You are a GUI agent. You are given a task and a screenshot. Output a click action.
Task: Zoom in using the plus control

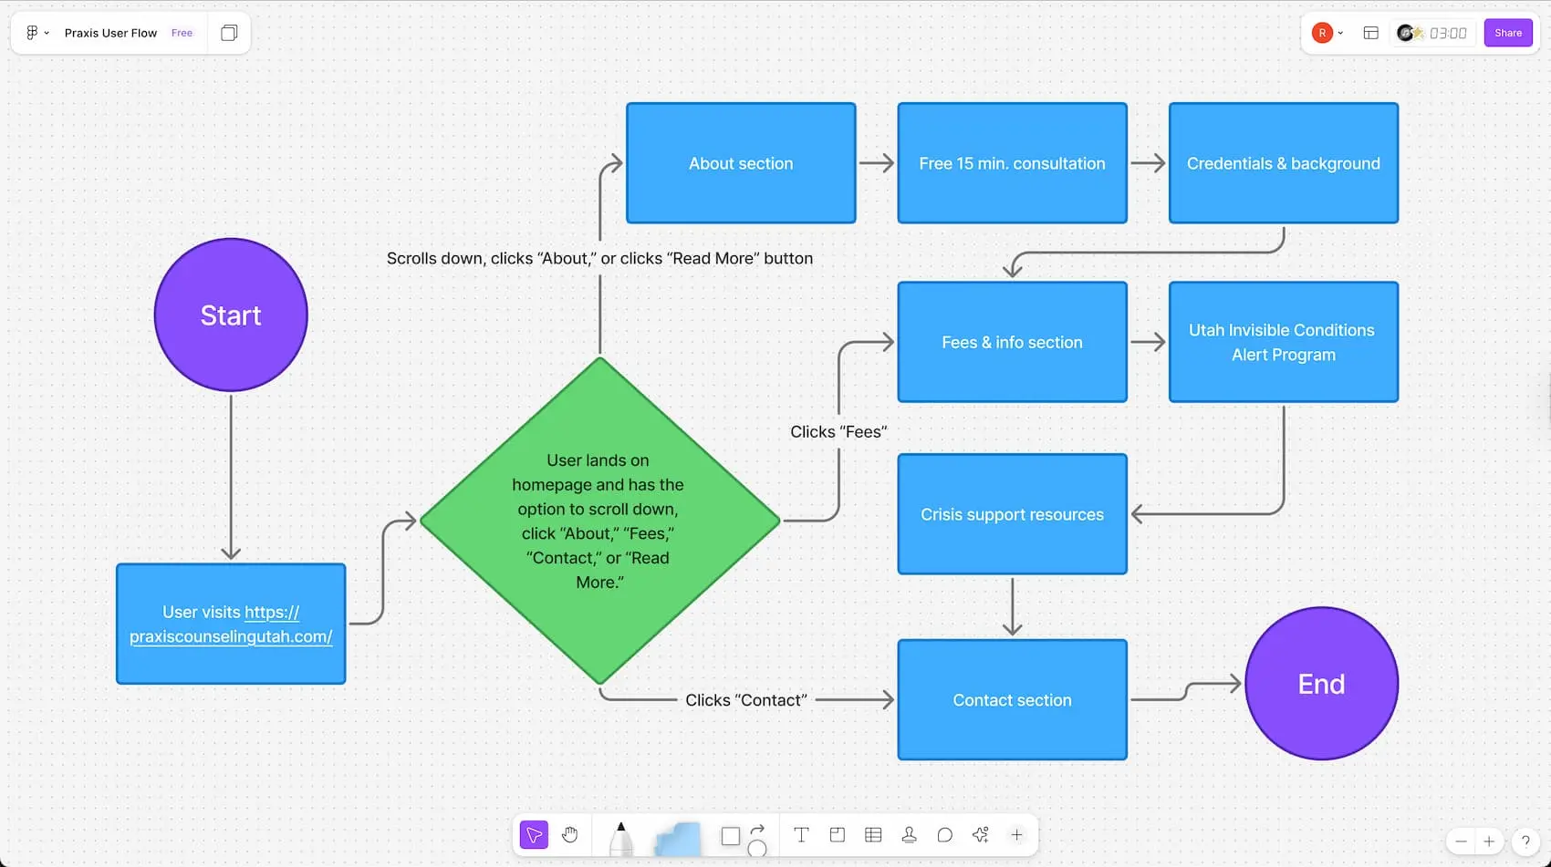[x=1488, y=842]
